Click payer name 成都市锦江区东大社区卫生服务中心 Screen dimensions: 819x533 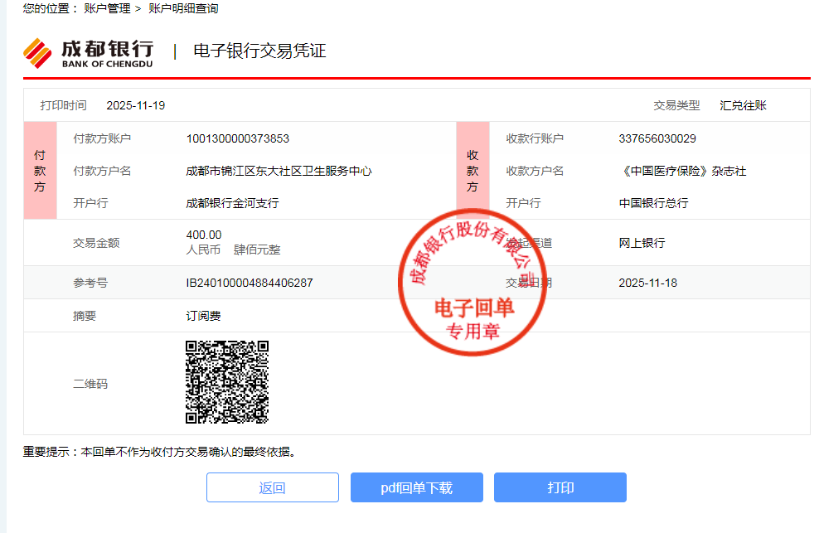(x=279, y=171)
